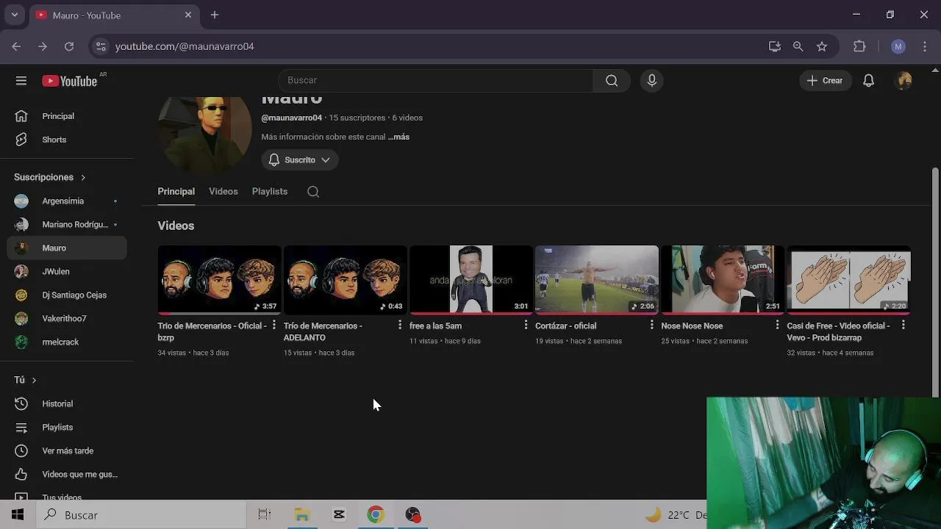
Task: Play Nose Nose Nose thumbnail
Action: [x=722, y=279]
